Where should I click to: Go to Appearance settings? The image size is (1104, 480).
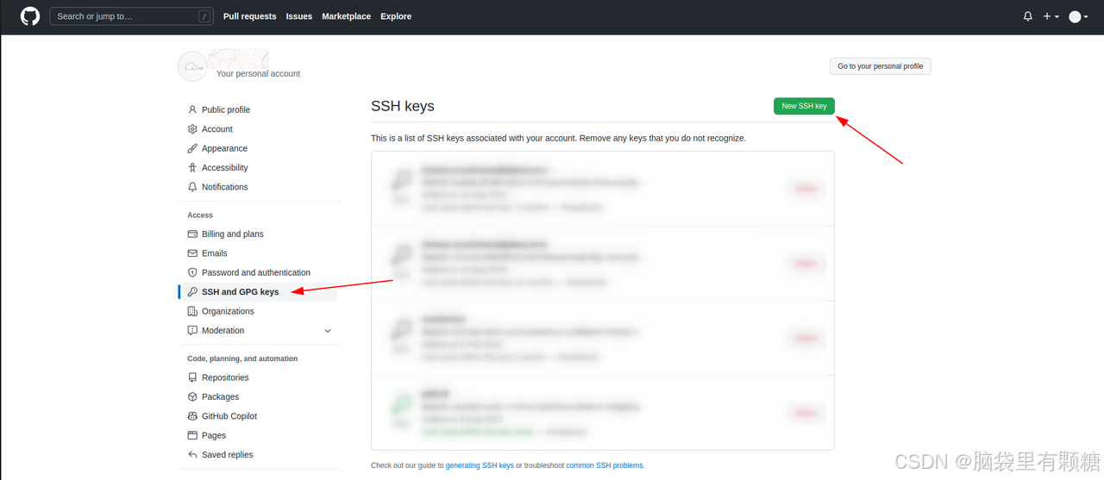point(224,148)
